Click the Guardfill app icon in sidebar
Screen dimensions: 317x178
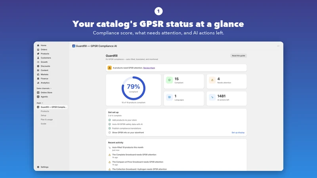tap(38, 107)
